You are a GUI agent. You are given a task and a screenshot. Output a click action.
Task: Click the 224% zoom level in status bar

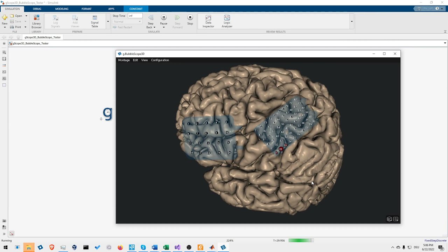[230, 240]
